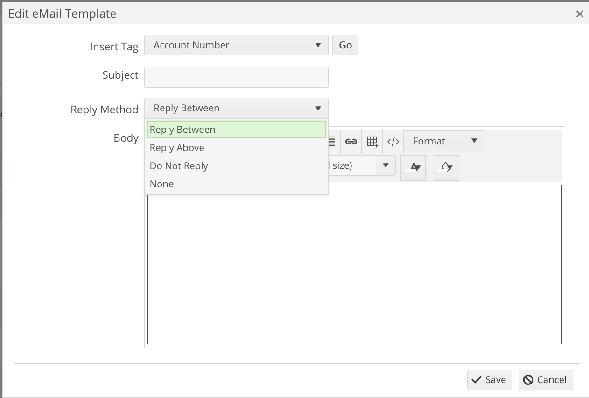Screen dimensions: 589x398
Task: Toggle HTML source code view icon
Action: [x=393, y=141]
